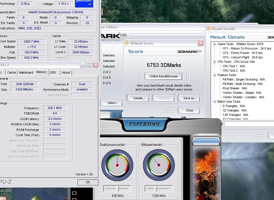
Task: Select Fill Rate - Single-Texturing row
Action: coord(244,79)
